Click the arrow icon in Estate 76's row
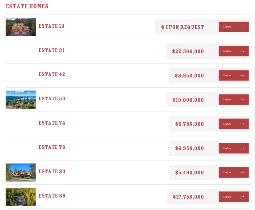Screen dimensions: 255x210 click(242, 148)
